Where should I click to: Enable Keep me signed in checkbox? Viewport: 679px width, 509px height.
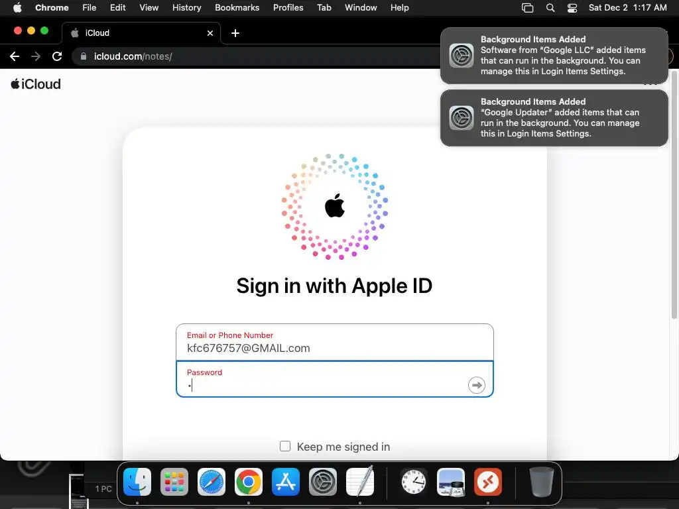285,446
